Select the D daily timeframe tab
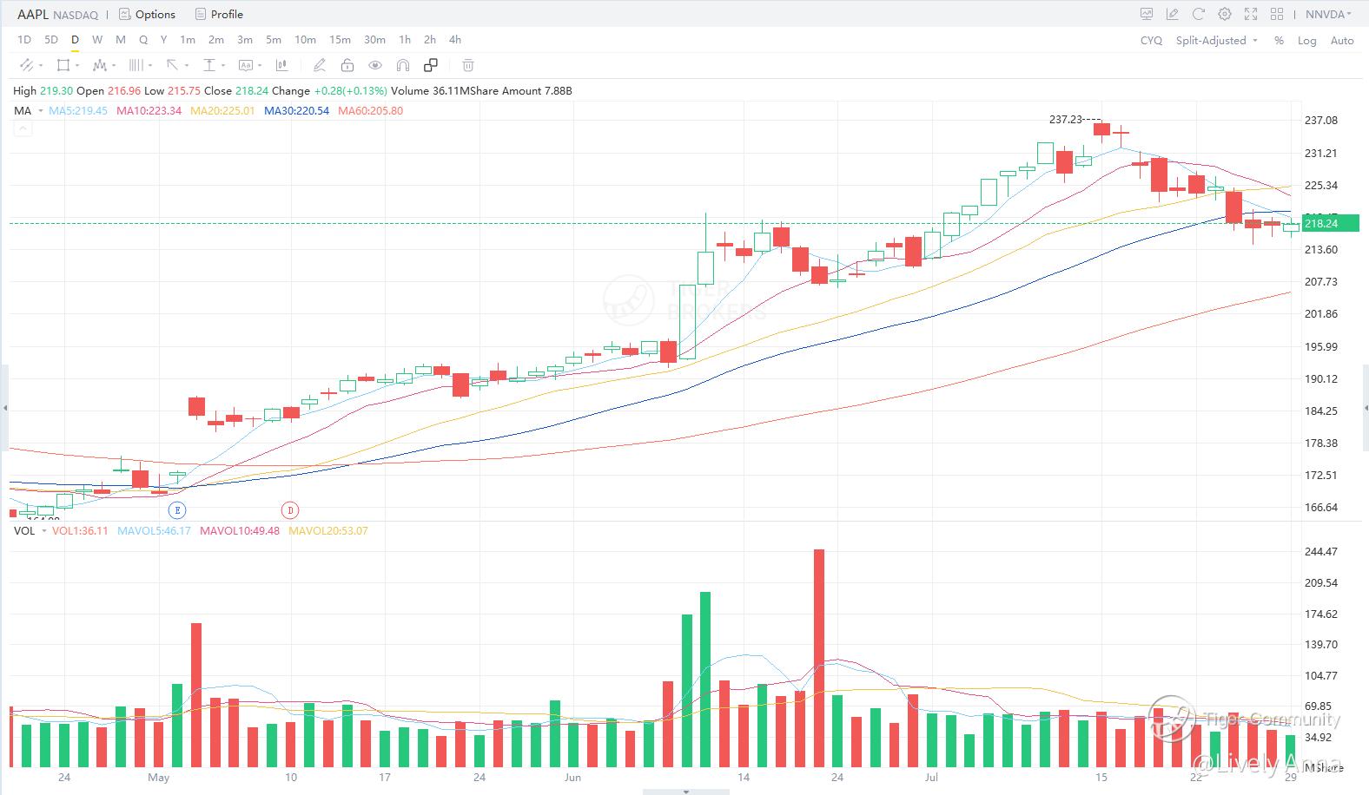 (x=76, y=40)
